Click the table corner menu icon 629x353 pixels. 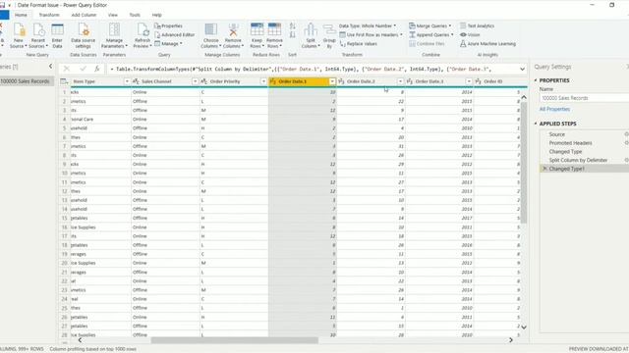(x=64, y=81)
